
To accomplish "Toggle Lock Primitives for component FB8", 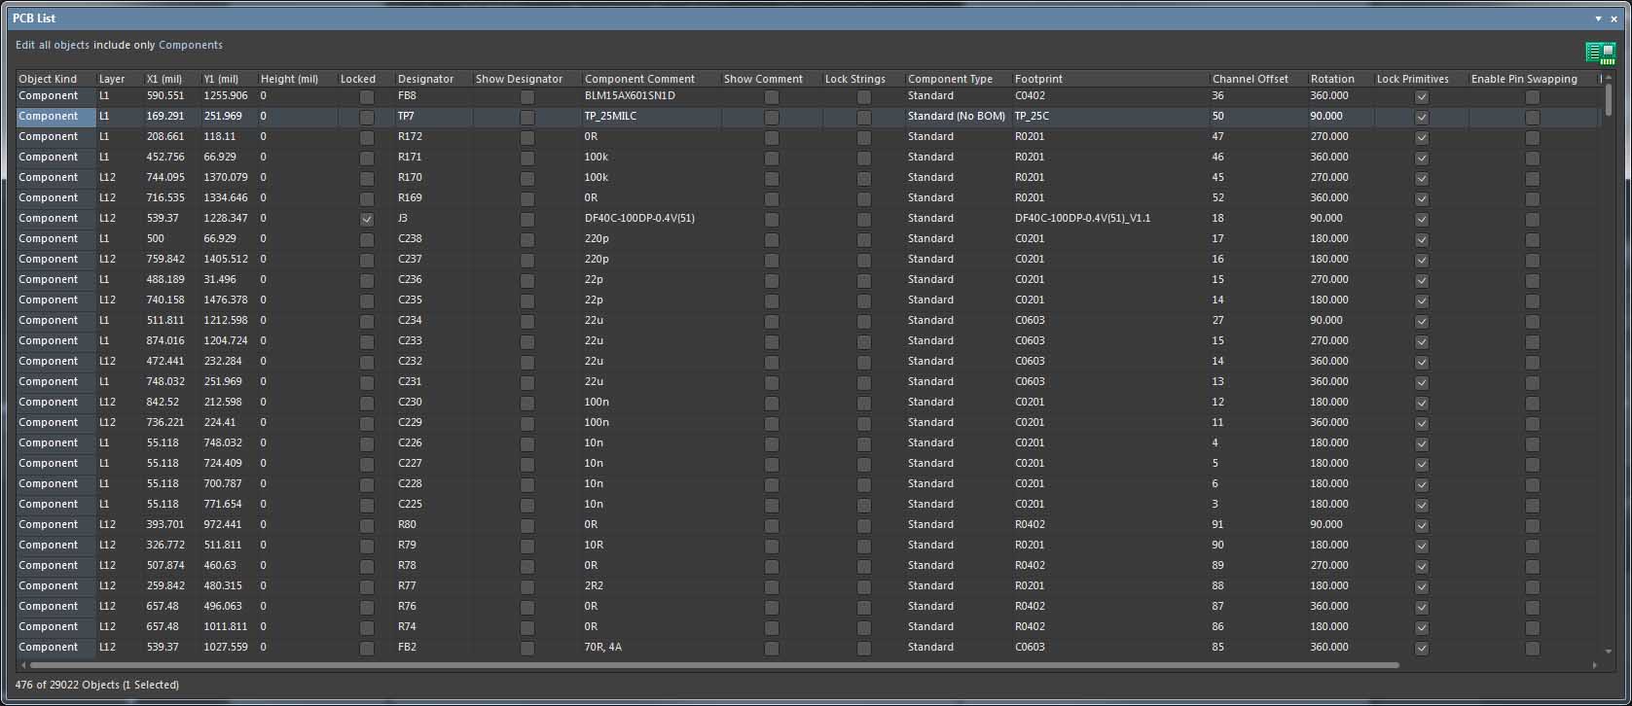I will 1421,96.
